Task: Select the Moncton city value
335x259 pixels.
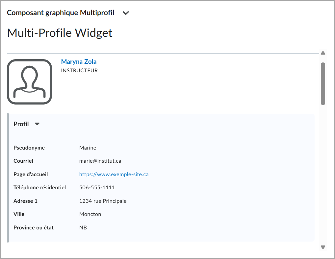Action: click(90, 214)
